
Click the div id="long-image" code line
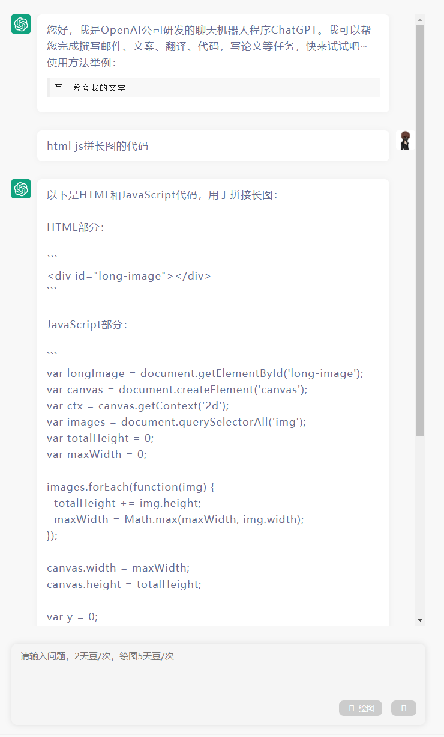coord(129,276)
